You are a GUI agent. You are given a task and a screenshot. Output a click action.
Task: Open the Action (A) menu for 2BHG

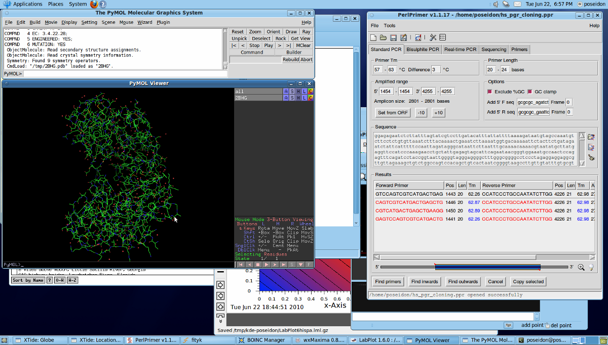coord(286,98)
